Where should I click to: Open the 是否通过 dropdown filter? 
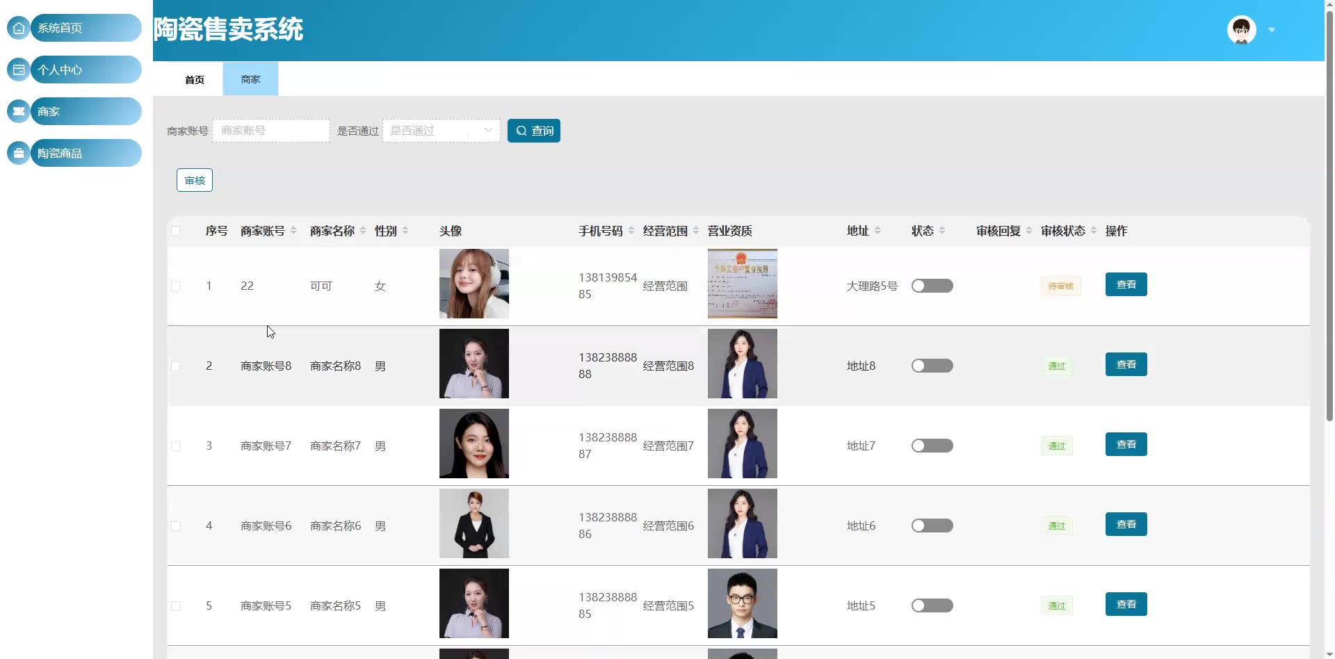pos(442,131)
